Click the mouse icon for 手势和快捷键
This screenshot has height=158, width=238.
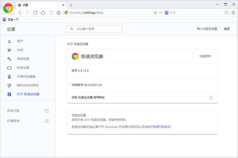pos(9,77)
